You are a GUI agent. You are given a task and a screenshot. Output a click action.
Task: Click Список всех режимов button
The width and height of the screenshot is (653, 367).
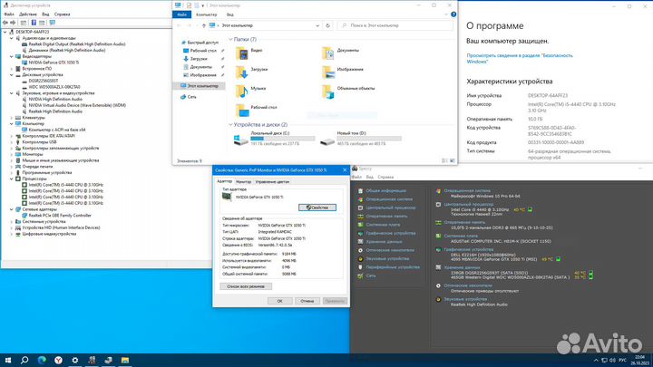click(x=246, y=286)
